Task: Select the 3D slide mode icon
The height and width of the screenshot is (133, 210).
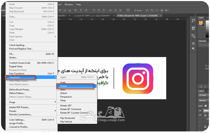Action: 162,10
